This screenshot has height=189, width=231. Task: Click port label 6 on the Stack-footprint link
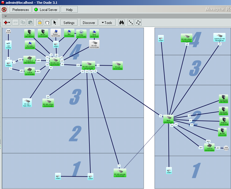pos(191,121)
